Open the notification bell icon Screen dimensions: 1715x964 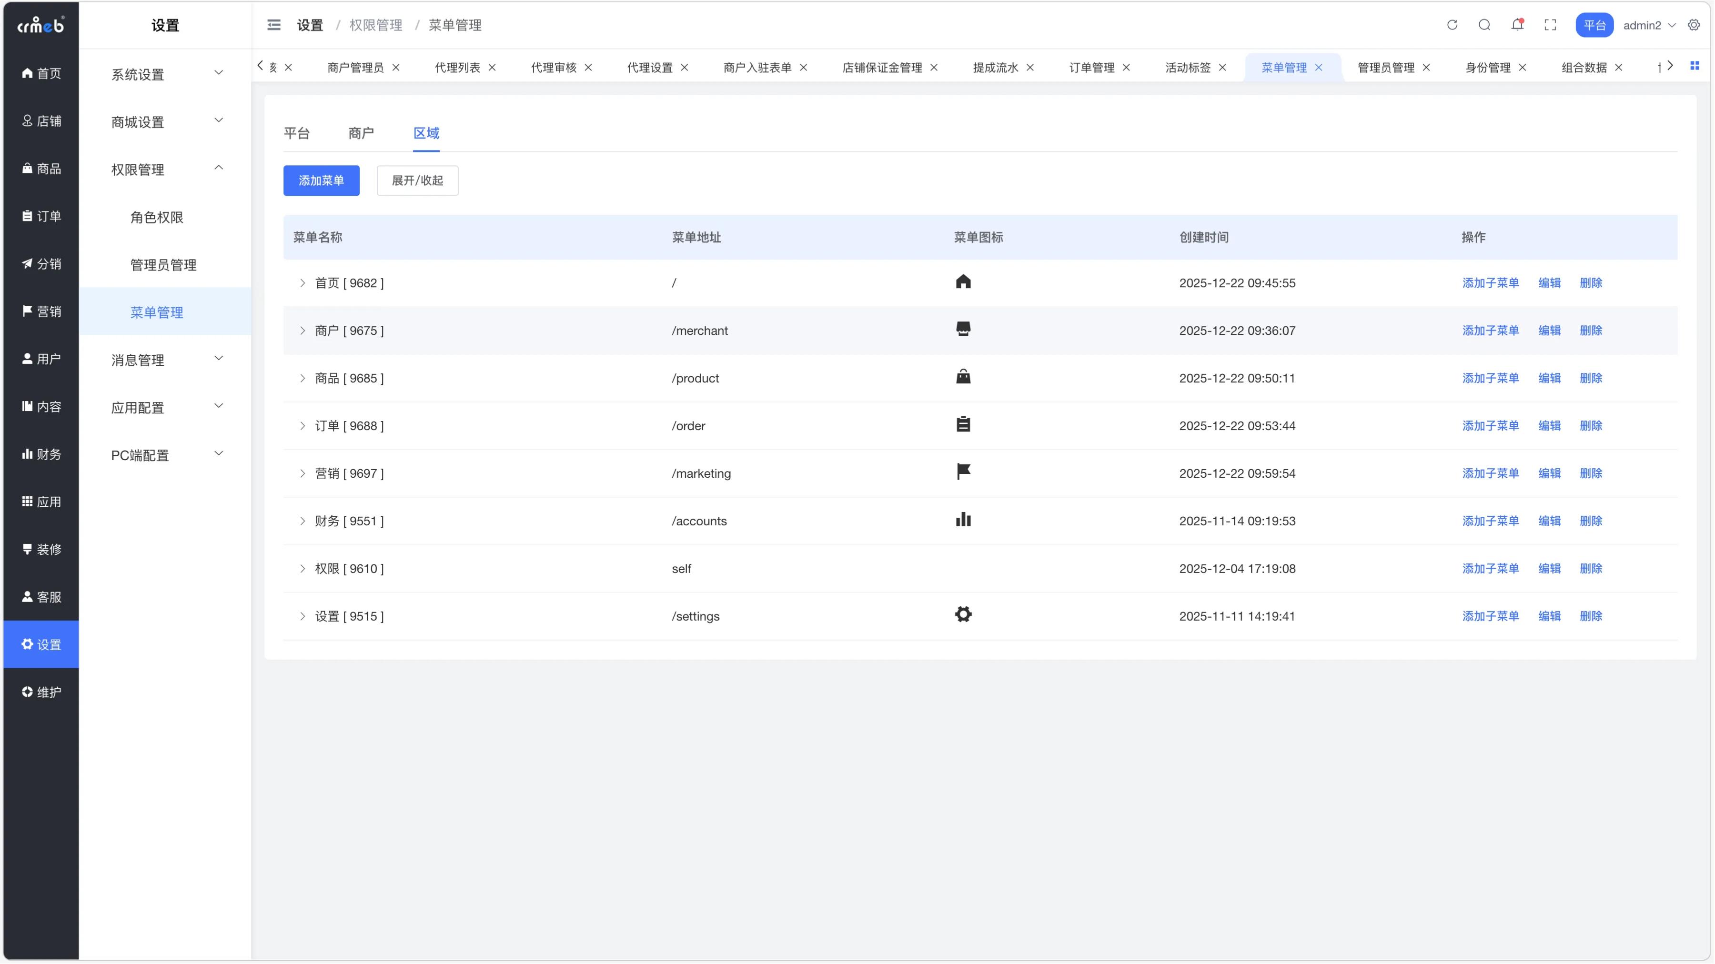click(1517, 25)
